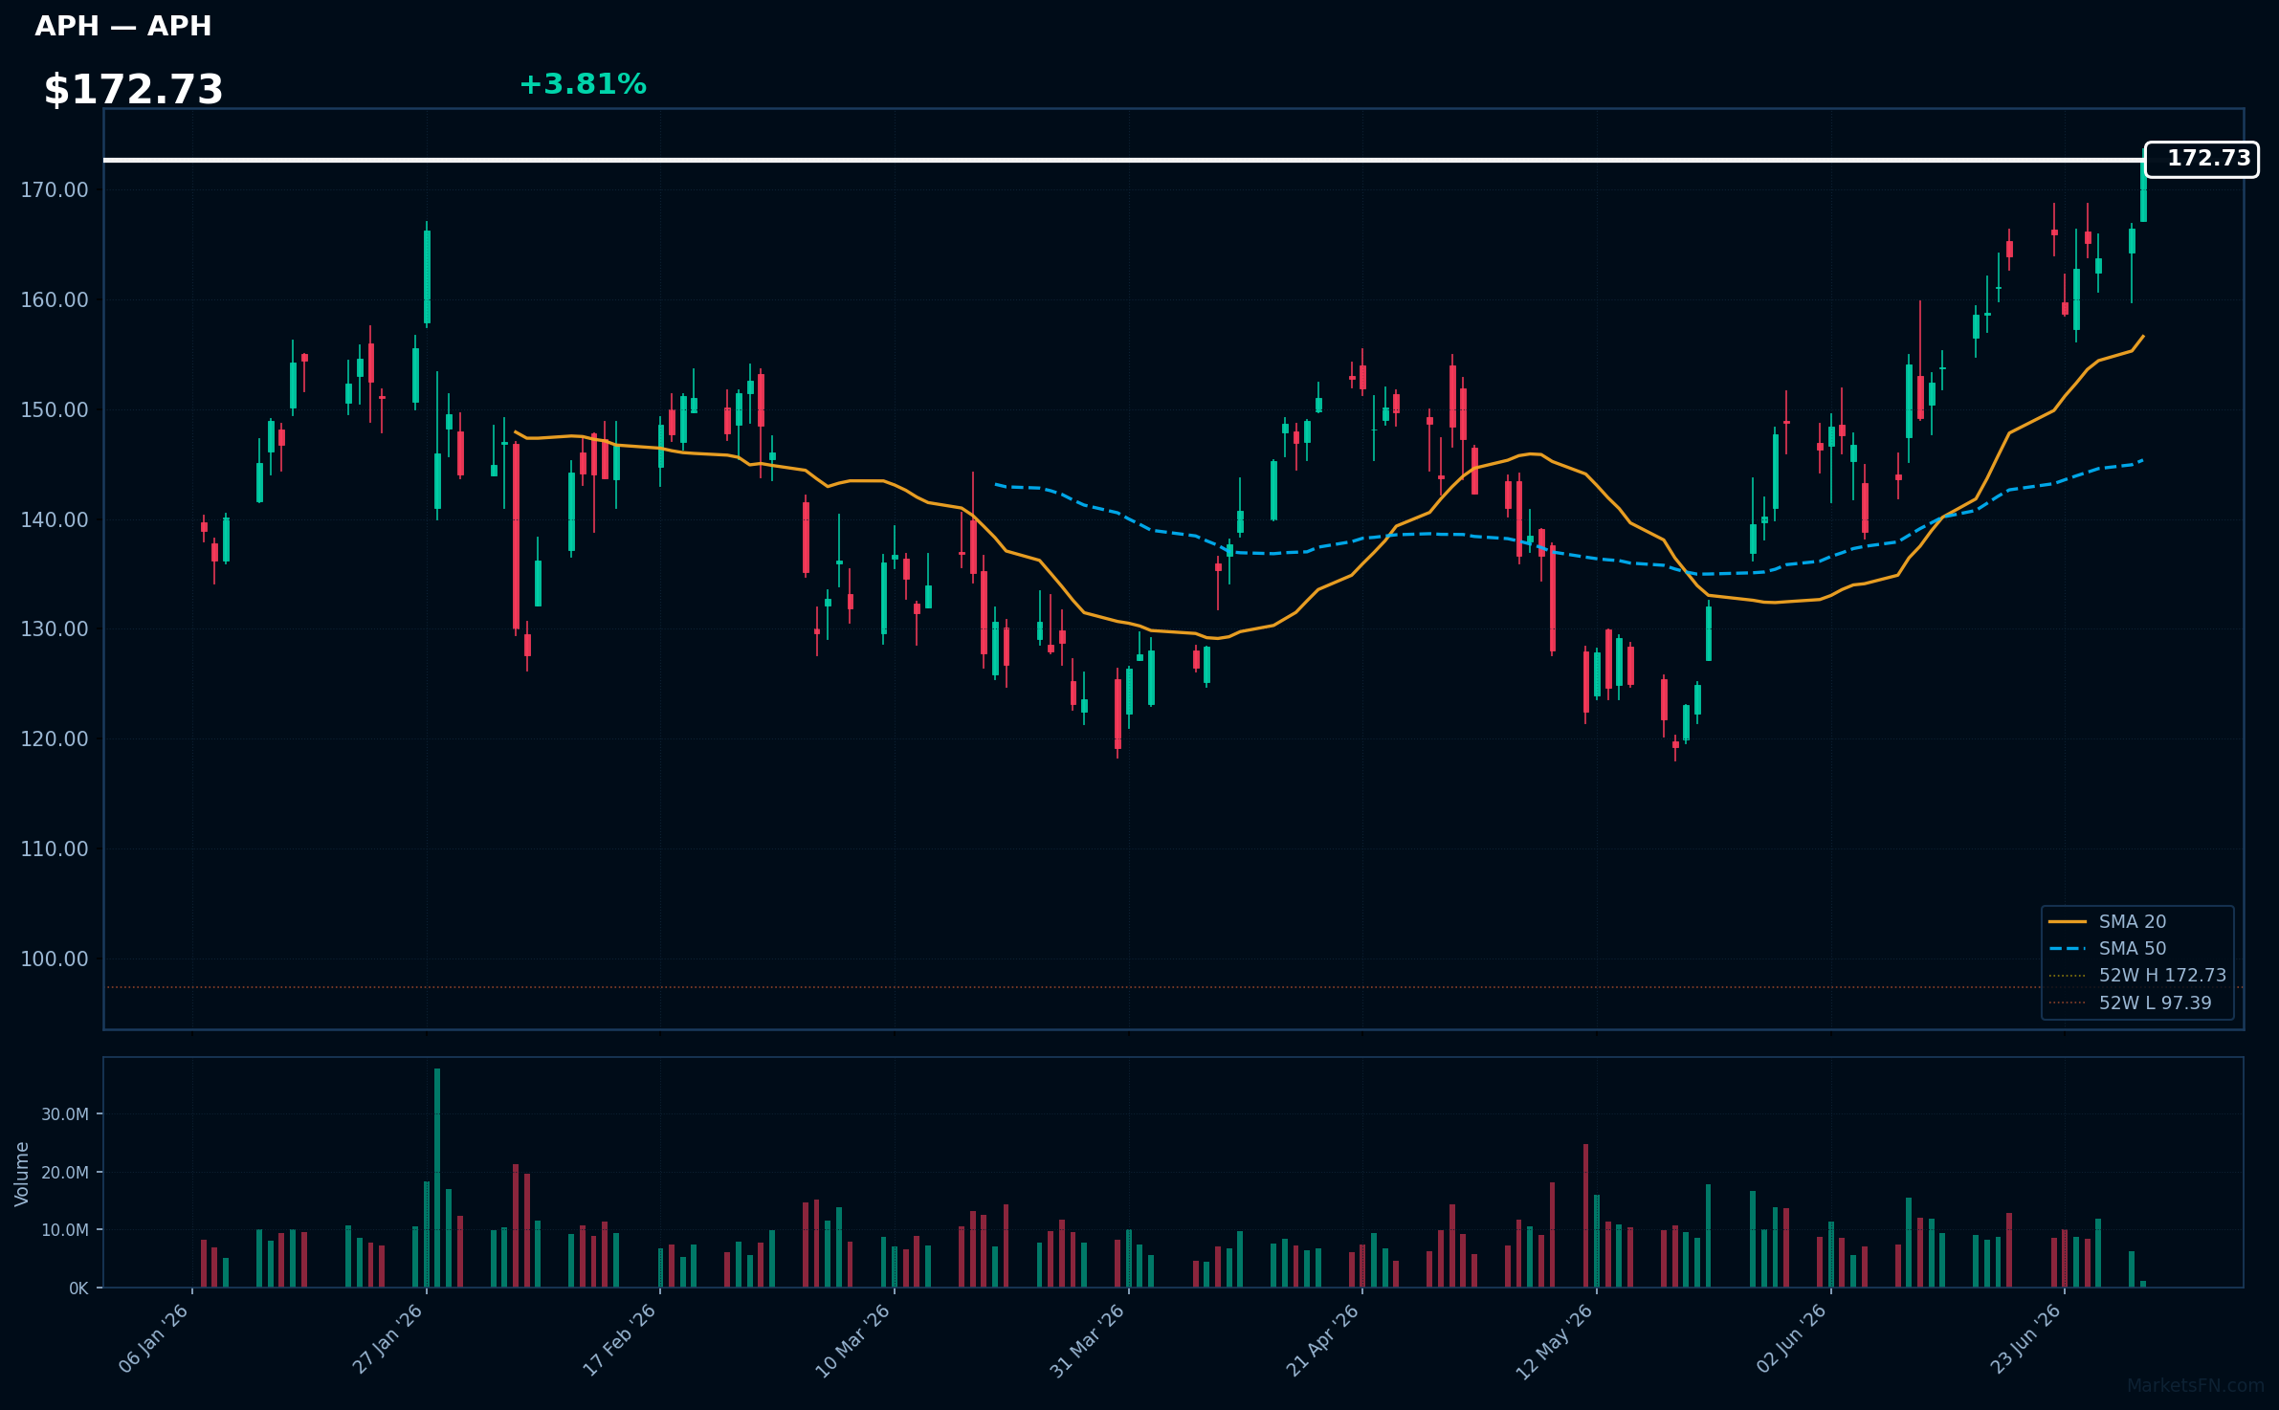This screenshot has height=1410, width=2279.
Task: Click the "+3.81%" change value
Action: [583, 84]
